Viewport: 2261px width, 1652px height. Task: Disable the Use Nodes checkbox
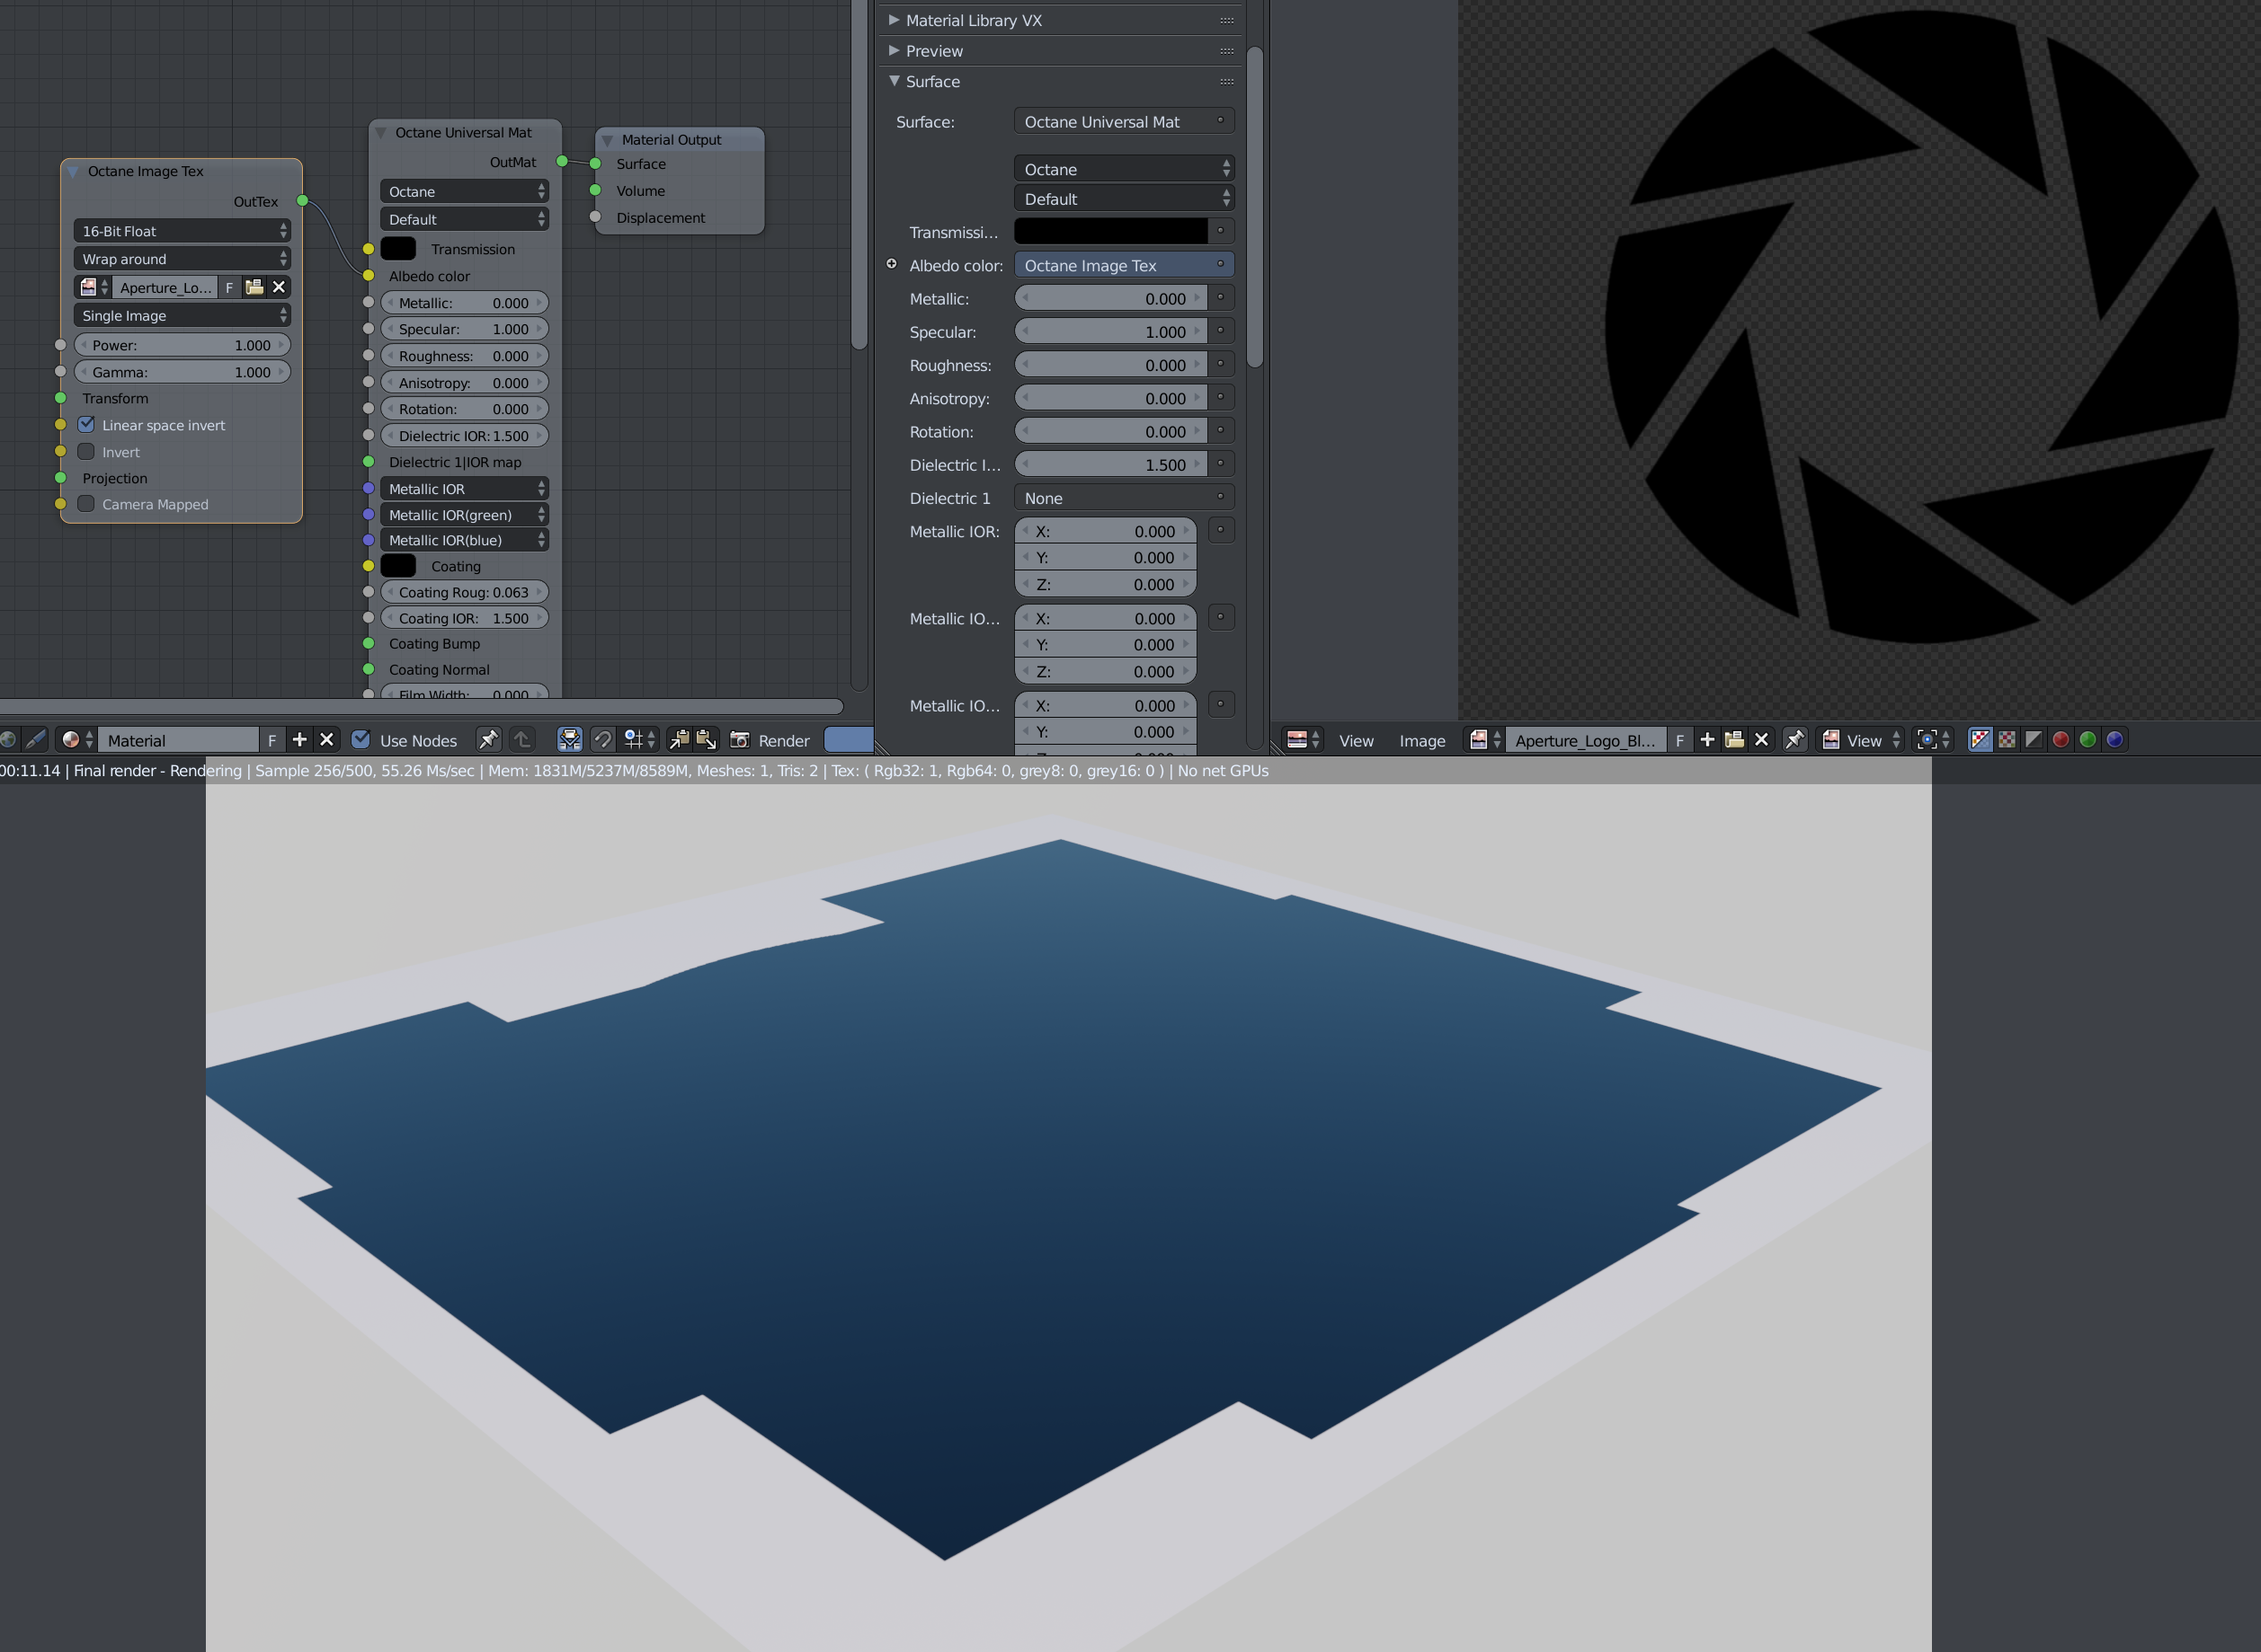tap(361, 740)
